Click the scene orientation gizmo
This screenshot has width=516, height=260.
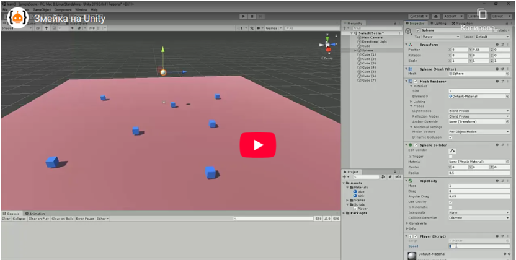pyautogui.click(x=327, y=45)
